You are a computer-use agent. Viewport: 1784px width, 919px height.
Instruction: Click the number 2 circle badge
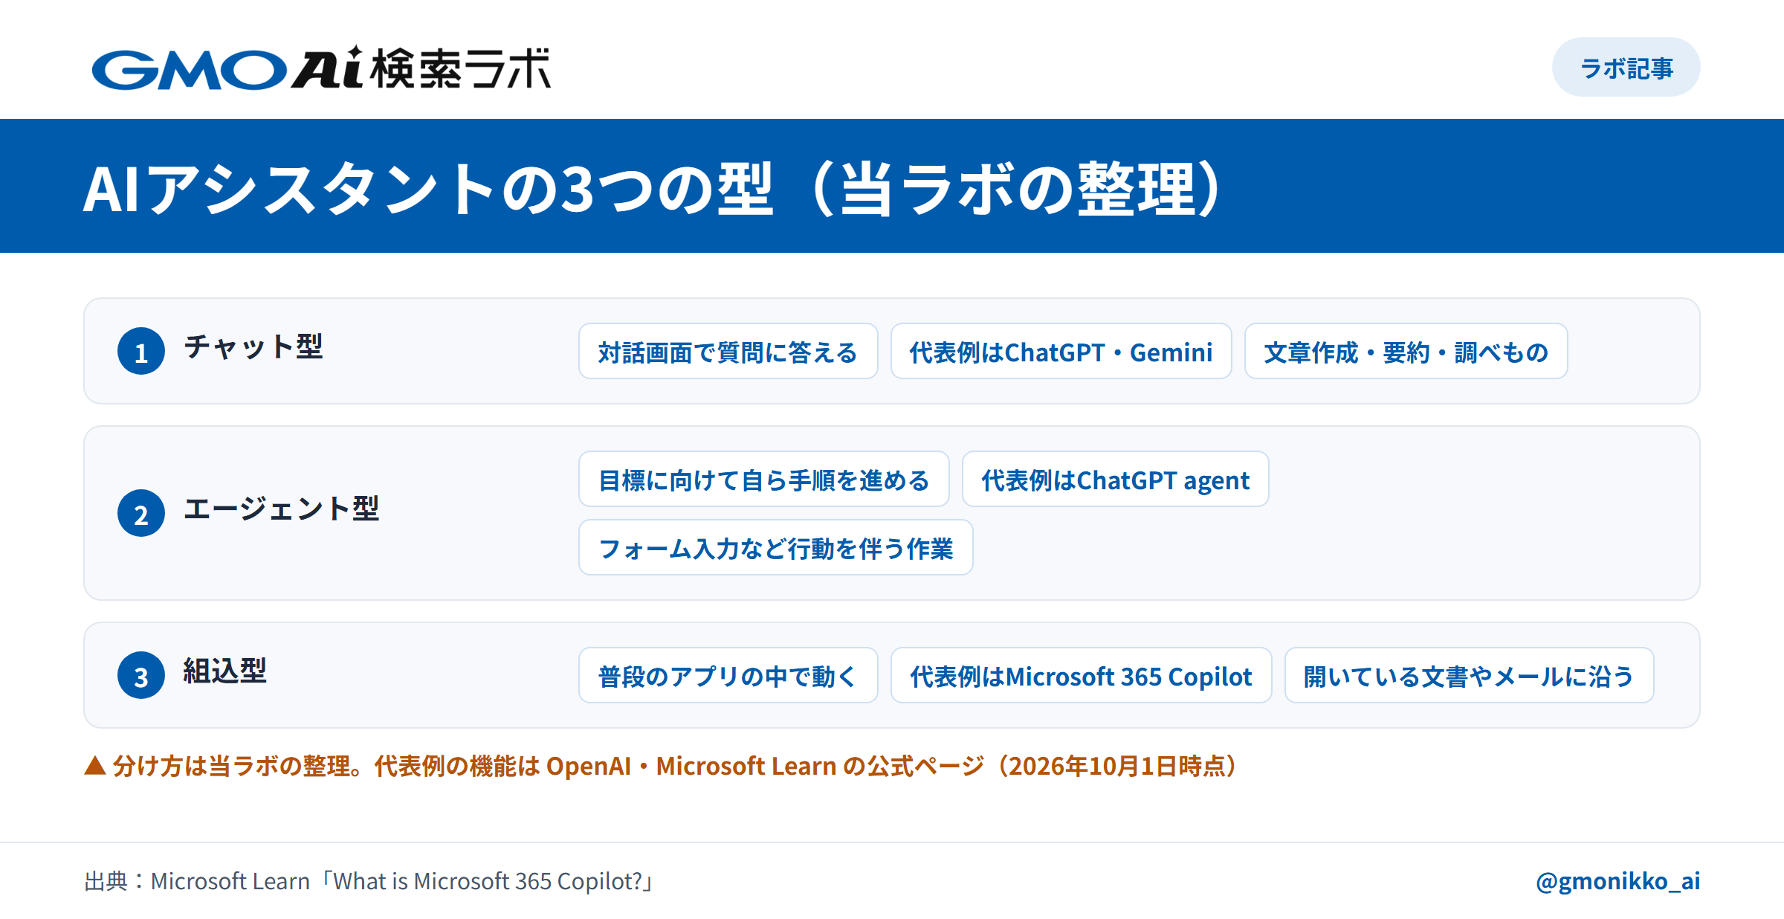pyautogui.click(x=141, y=513)
